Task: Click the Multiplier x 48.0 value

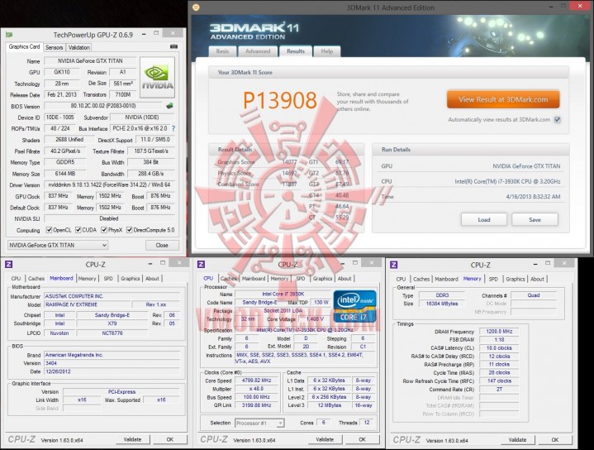Action: pyautogui.click(x=256, y=389)
